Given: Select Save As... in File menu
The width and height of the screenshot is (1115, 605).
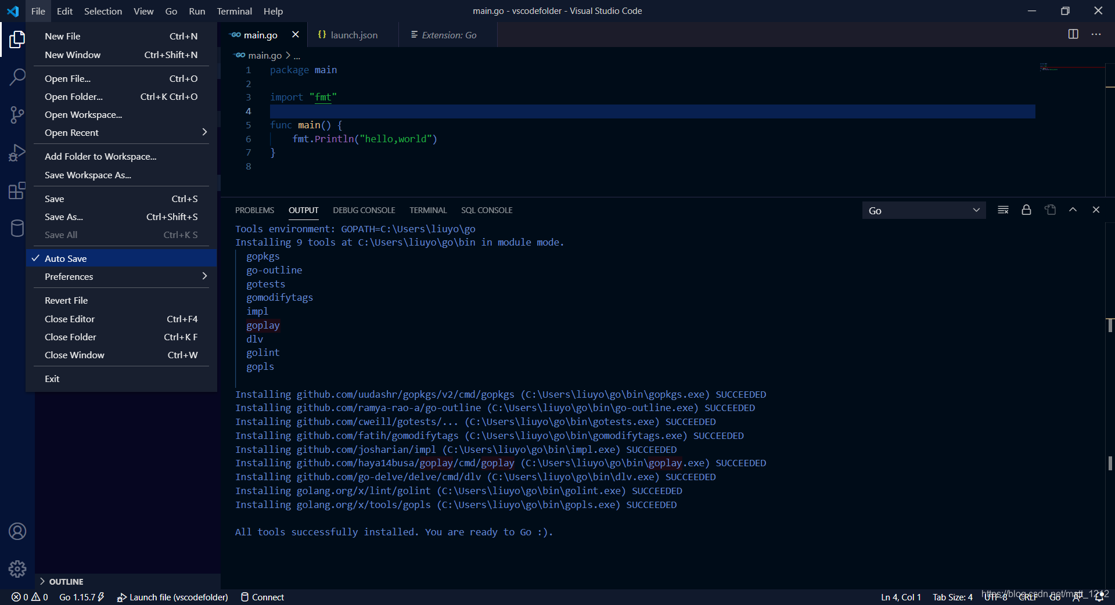Looking at the screenshot, I should [x=121, y=217].
